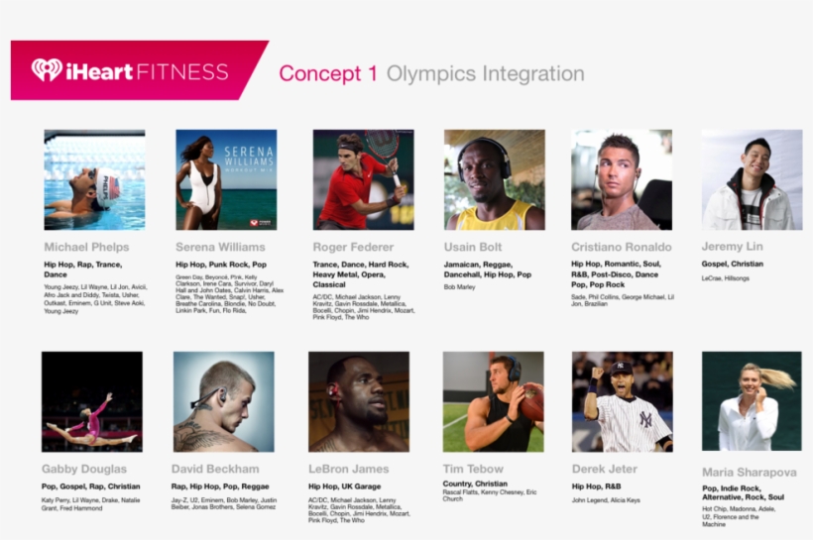The width and height of the screenshot is (813, 540).
Task: Click Usain Bolt headphones photo
Action: pos(494,179)
